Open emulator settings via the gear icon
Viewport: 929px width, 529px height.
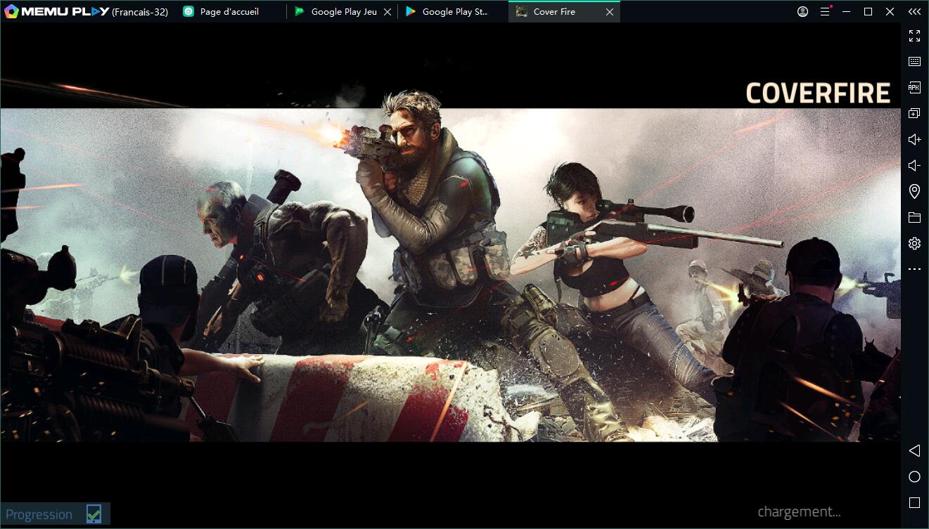(x=914, y=244)
